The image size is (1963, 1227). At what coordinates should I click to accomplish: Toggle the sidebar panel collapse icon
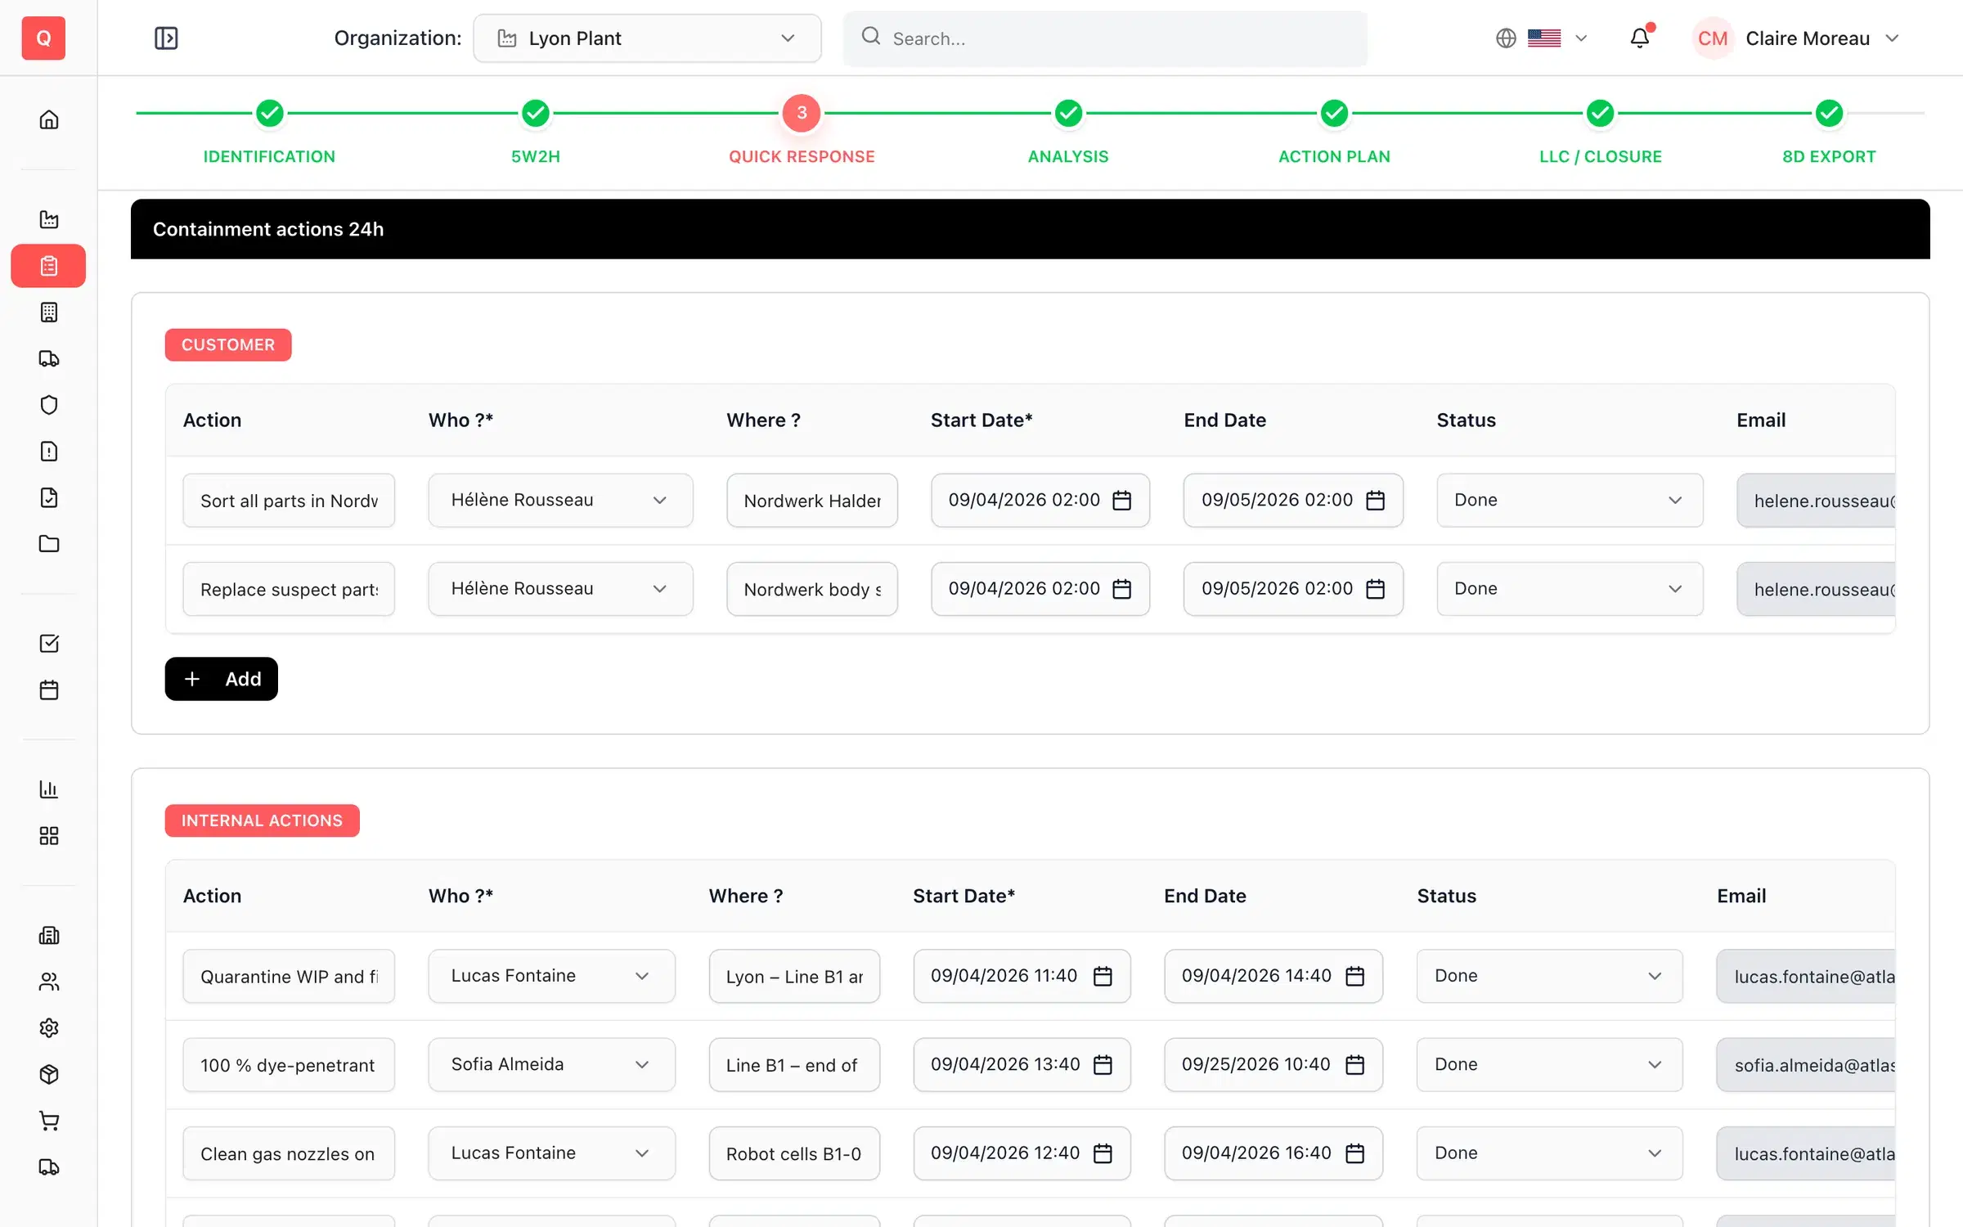pos(166,38)
